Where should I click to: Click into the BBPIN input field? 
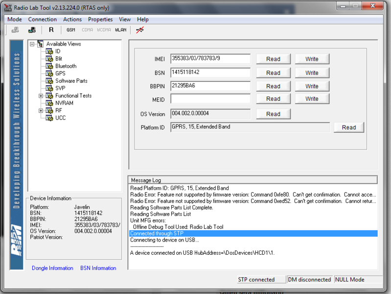pos(210,86)
